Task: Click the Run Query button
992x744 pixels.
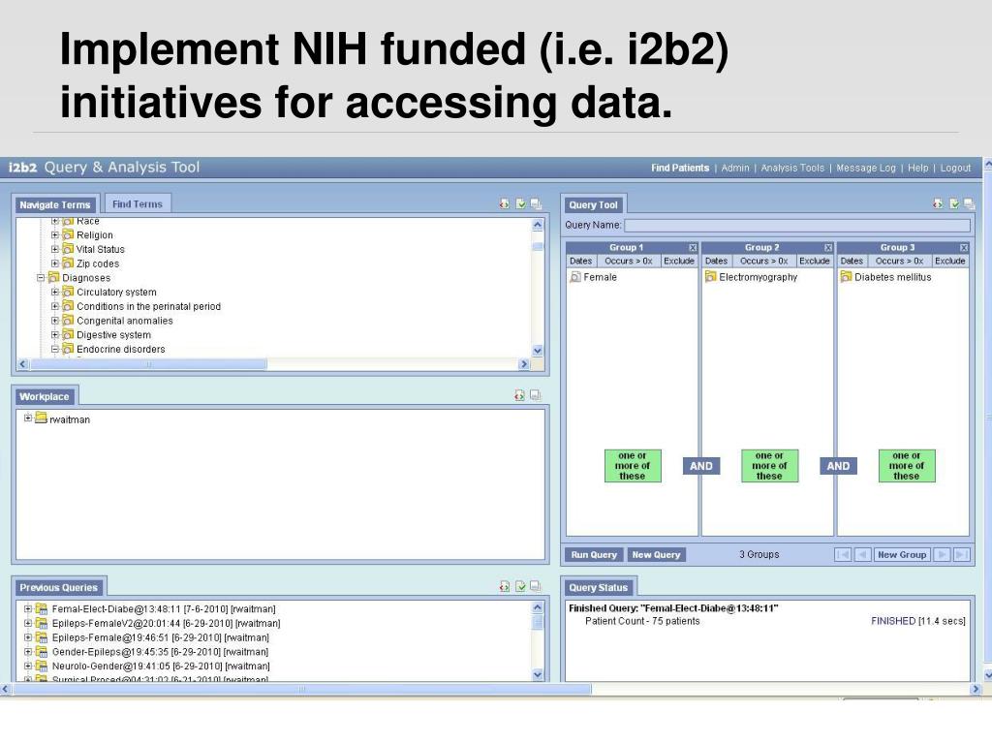Action: click(x=594, y=555)
